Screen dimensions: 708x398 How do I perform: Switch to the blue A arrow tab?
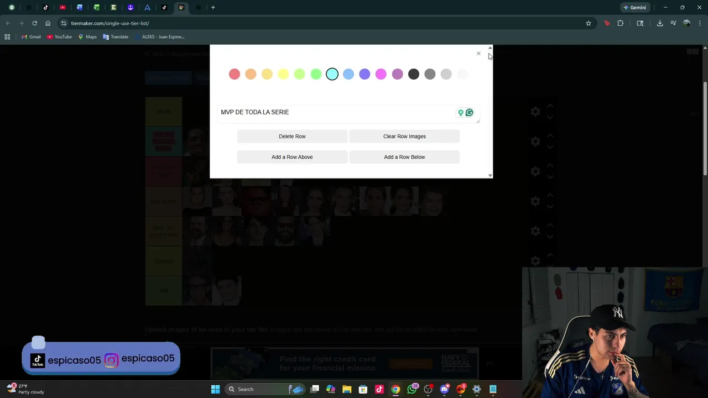(x=148, y=8)
